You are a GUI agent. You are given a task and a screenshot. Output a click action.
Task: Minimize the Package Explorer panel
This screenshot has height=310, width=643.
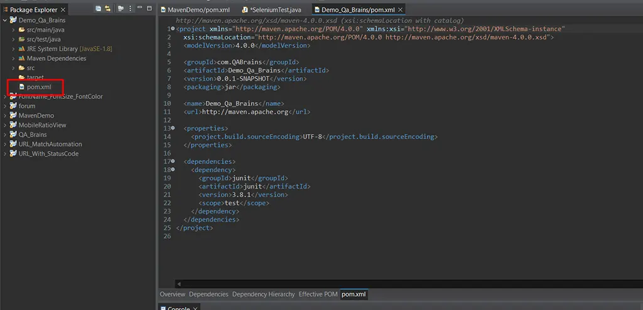pos(139,9)
